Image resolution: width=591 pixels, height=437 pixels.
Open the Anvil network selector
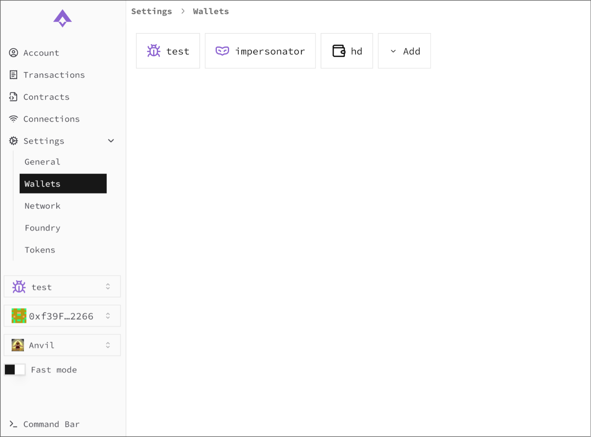coord(62,345)
